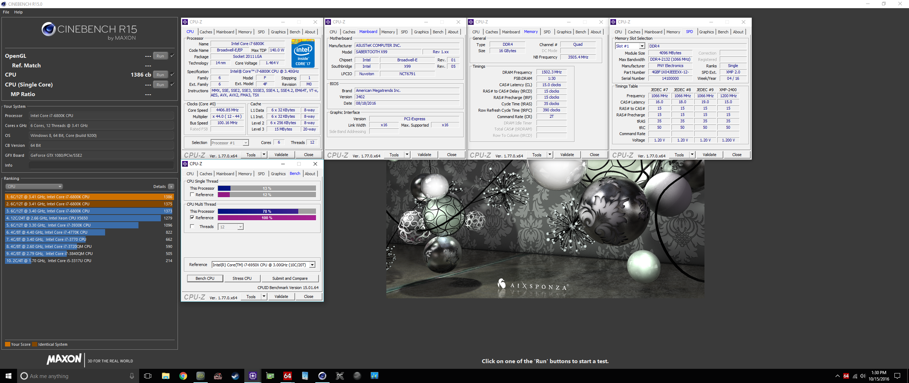
Task: Toggle the CPU (Single Core) test checkmark
Action: 172,84
